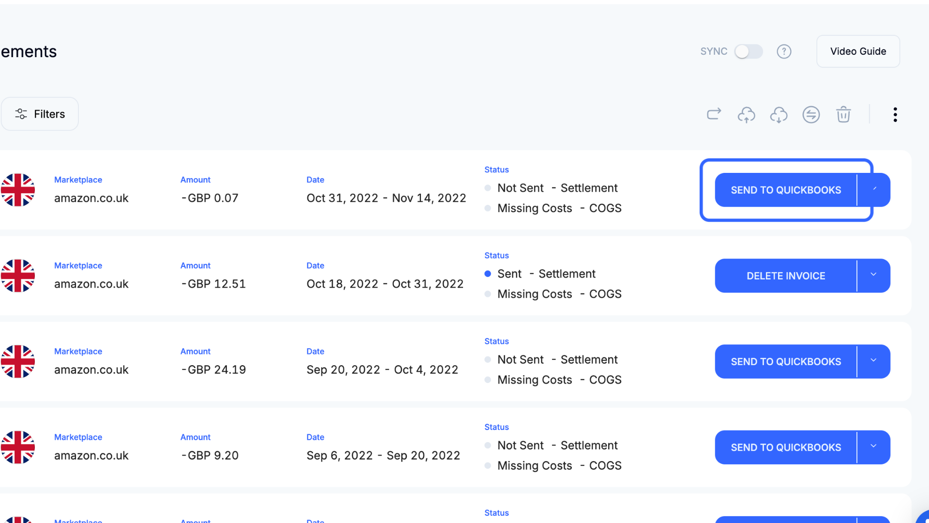Open the Filters panel
The image size is (929, 523).
[40, 114]
